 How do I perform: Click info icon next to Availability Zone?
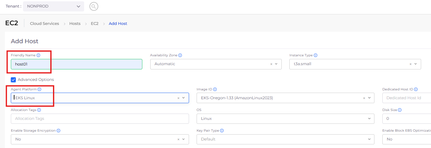pos(180,55)
